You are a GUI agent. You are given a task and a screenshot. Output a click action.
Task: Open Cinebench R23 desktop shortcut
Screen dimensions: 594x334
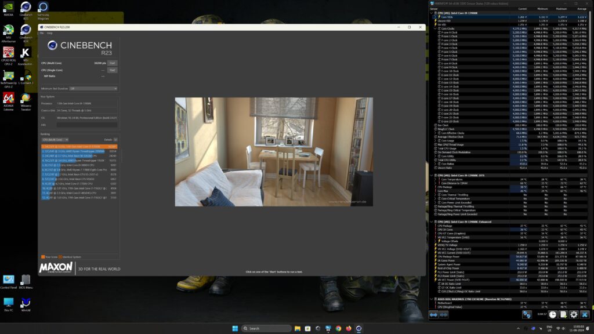[x=26, y=10]
